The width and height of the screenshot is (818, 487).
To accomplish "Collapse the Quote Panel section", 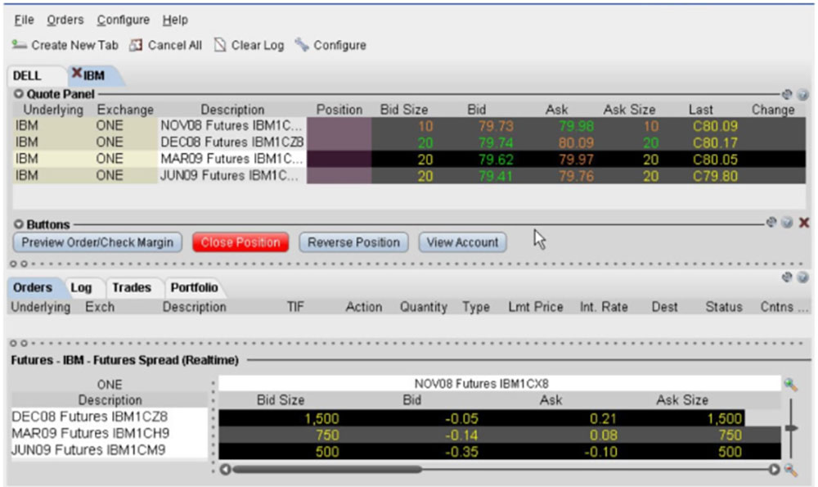I will click(19, 94).
